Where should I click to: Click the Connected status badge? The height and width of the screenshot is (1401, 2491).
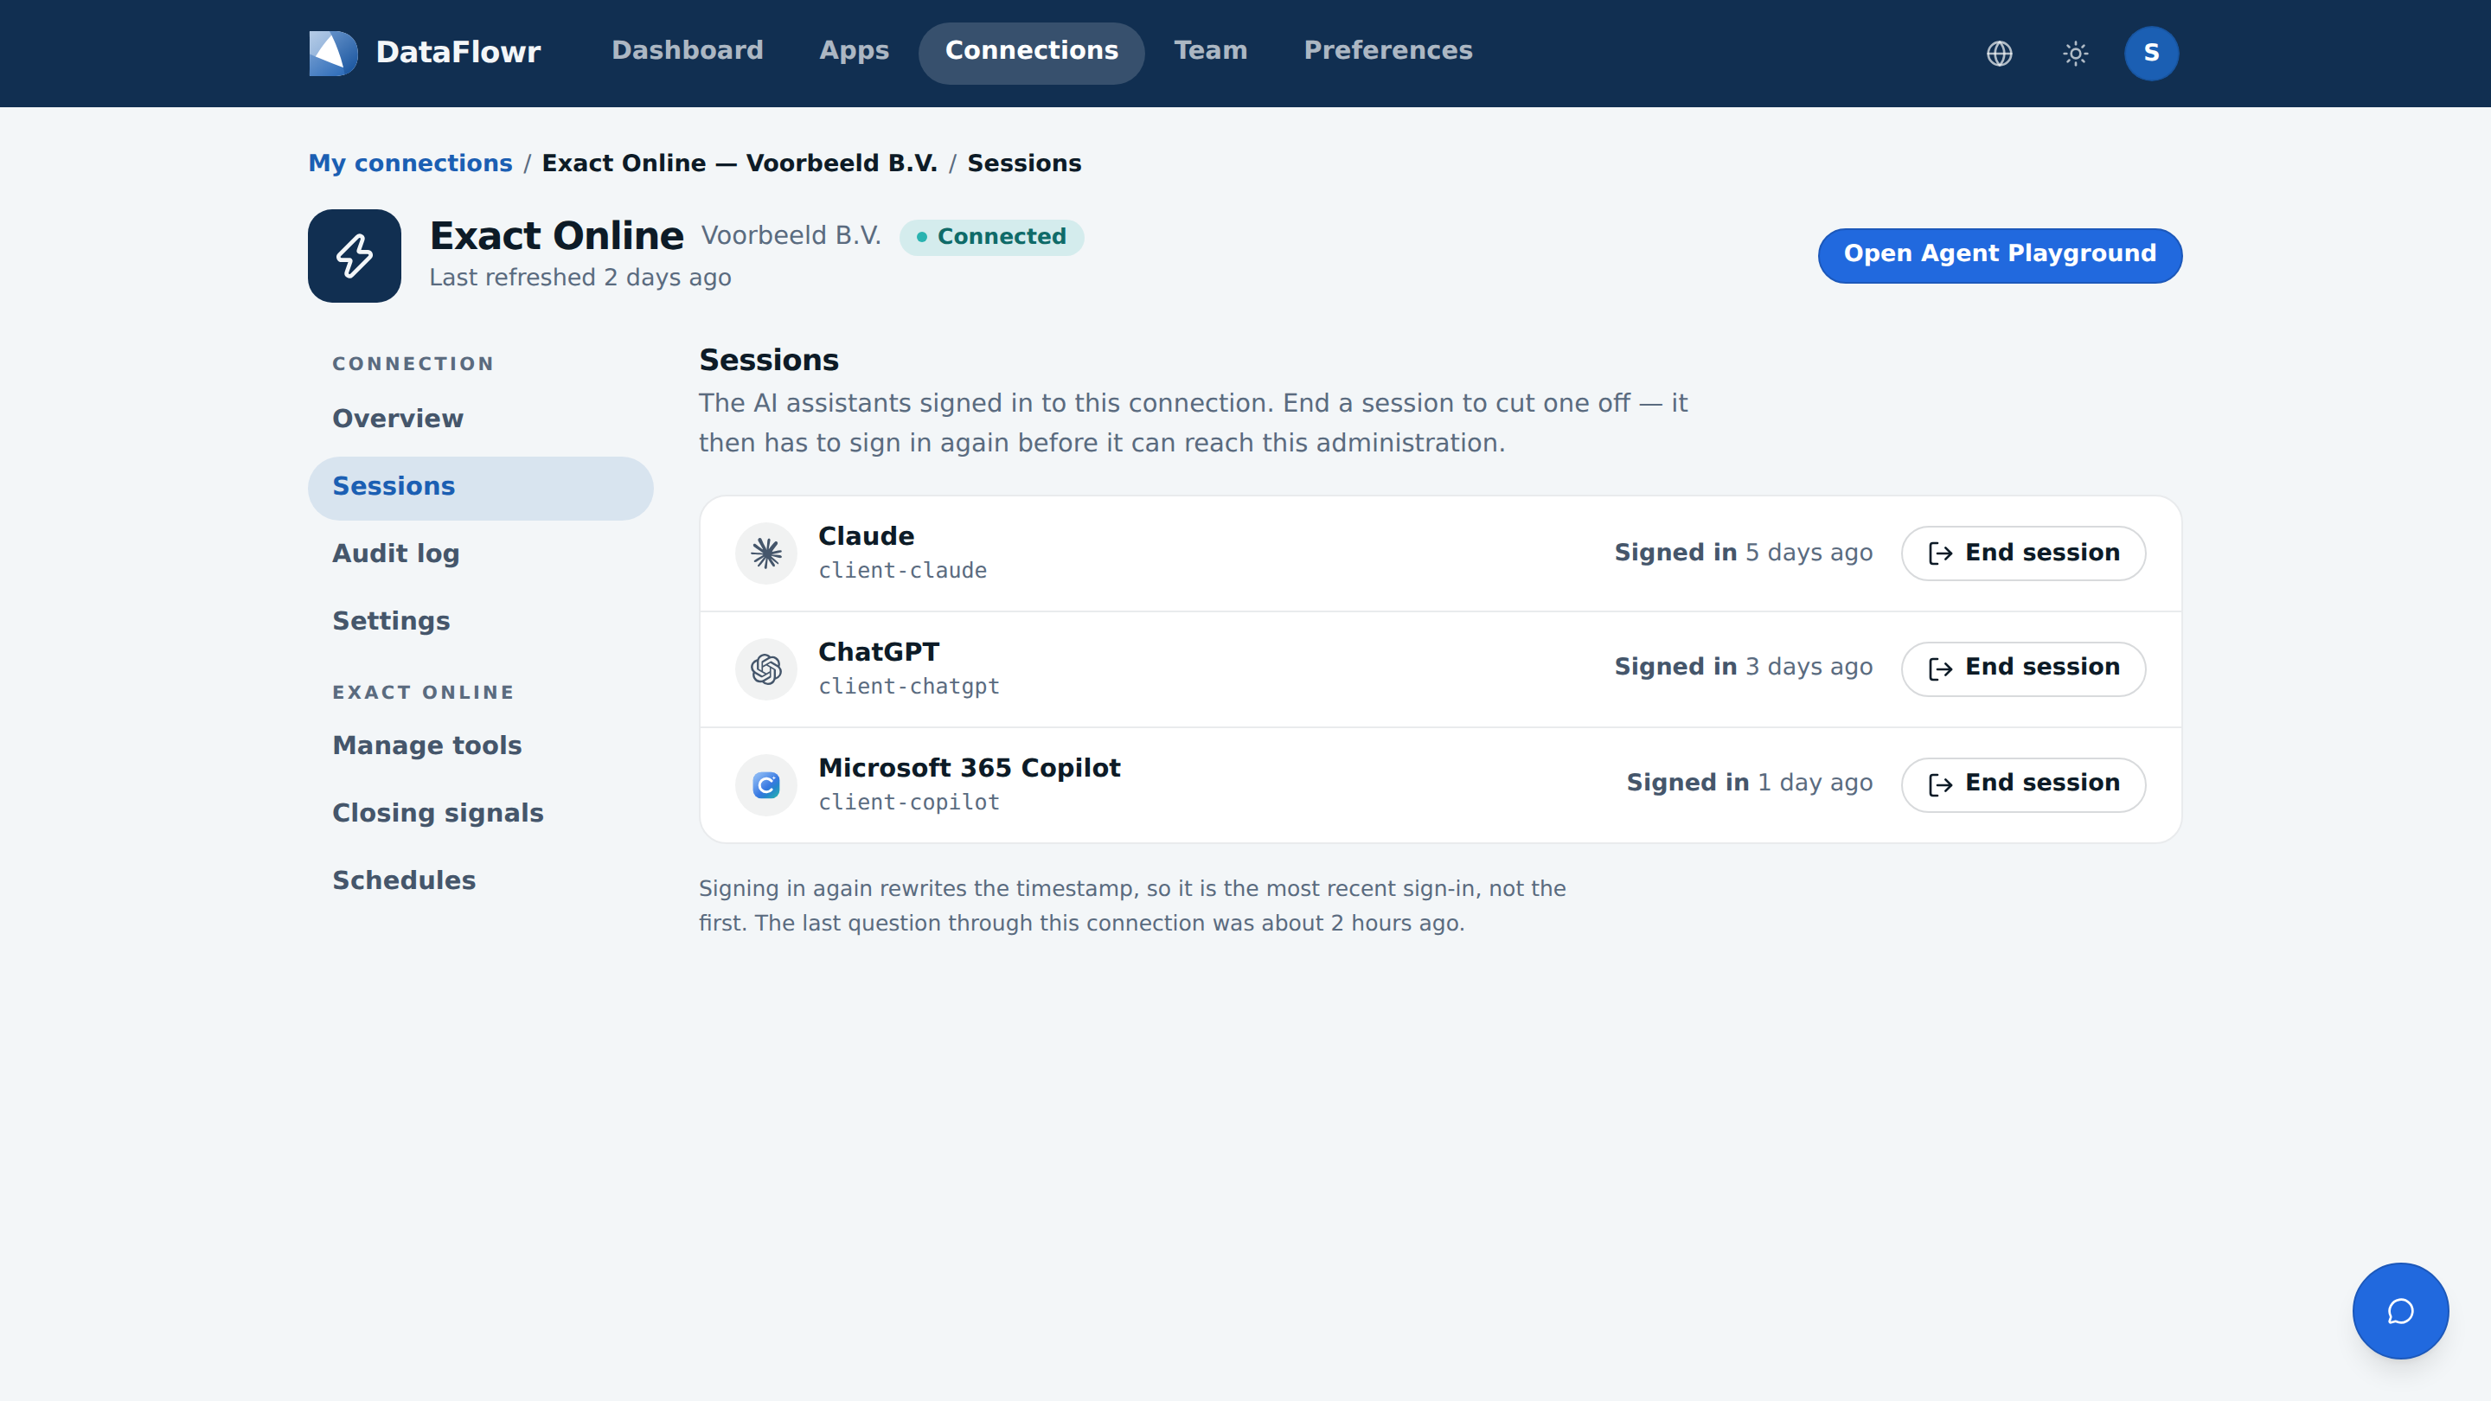coord(991,238)
